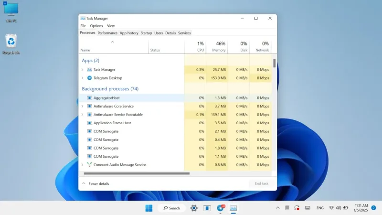Click the Task Manager app row icon
The image size is (382, 215).
pos(89,69)
